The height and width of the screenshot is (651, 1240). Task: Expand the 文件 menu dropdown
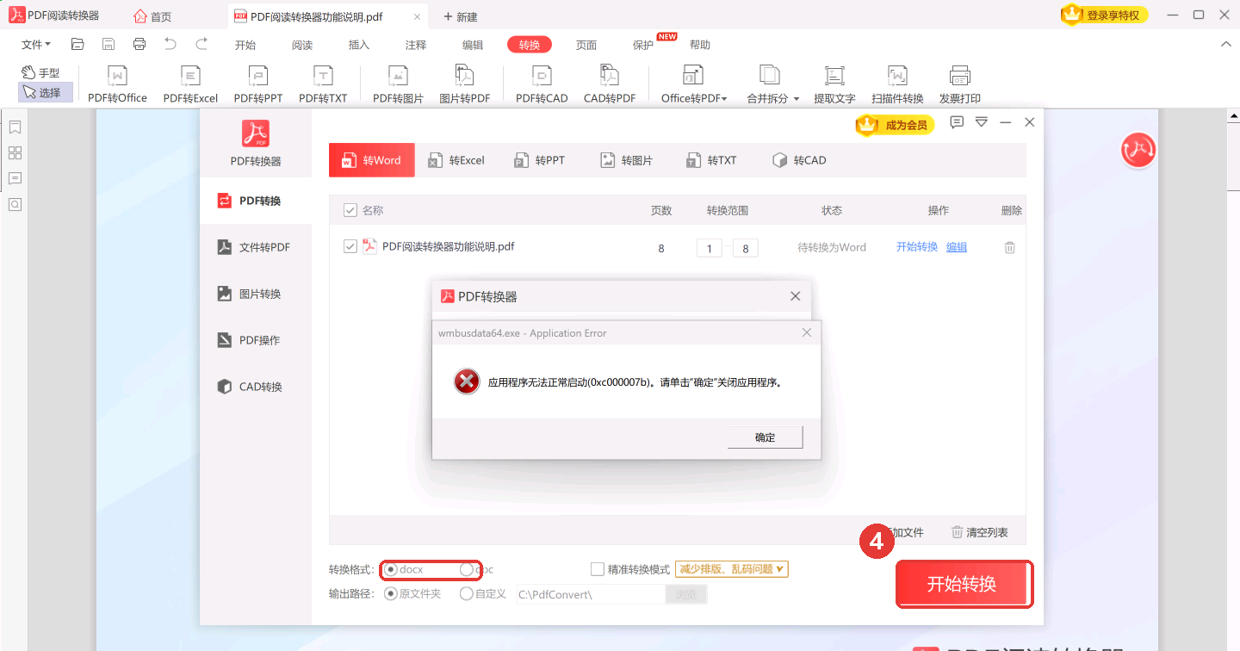[x=36, y=44]
